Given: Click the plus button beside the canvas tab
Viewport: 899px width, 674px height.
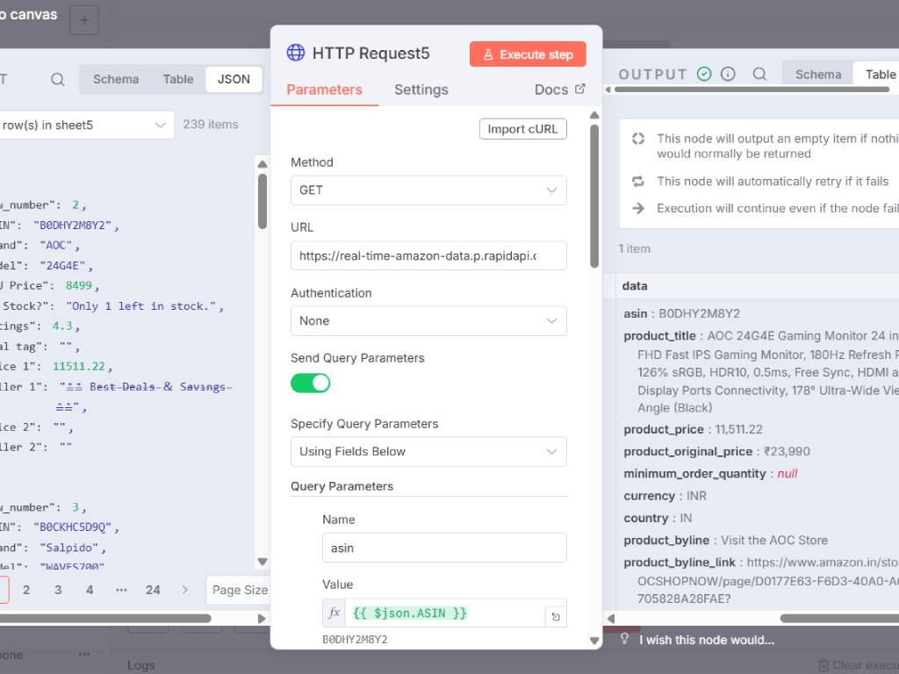Looking at the screenshot, I should (84, 19).
